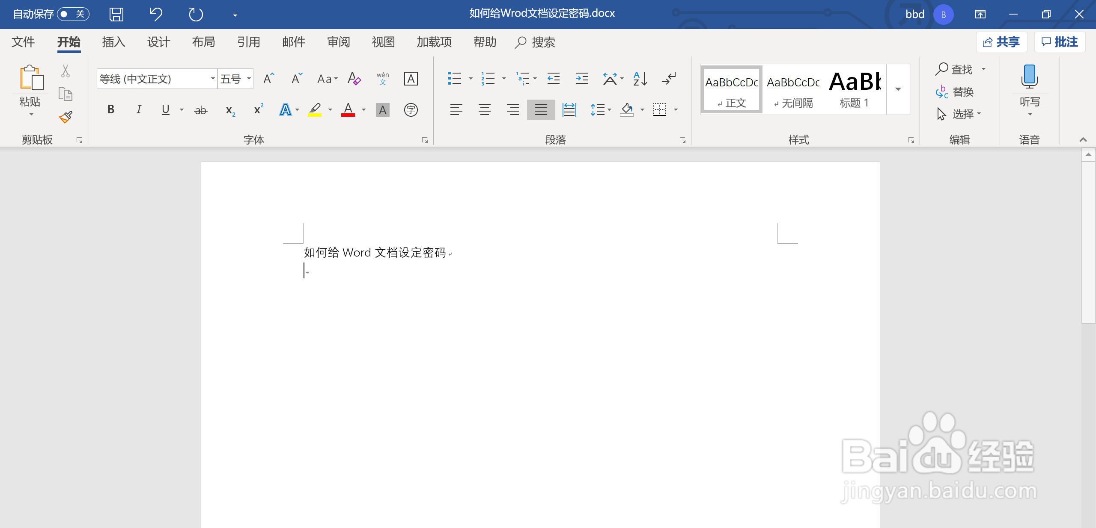Switch to the 设计 tab
Image resolution: width=1096 pixels, height=528 pixels.
[159, 42]
